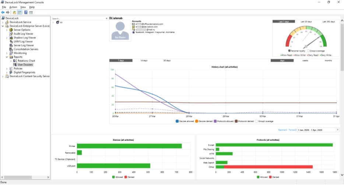This screenshot has height=185, width=344.
Task: Toggle Devices allowed legend in history chart
Action: tap(178, 121)
